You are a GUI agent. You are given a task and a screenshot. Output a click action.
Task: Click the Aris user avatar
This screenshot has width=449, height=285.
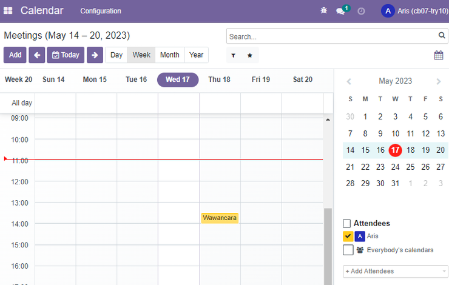click(388, 11)
